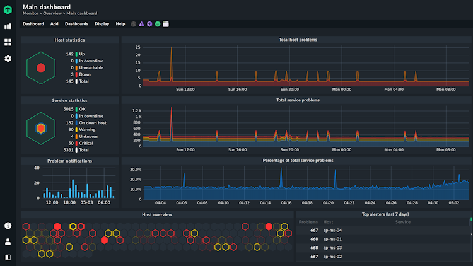Click Percentage of total service problems title
This screenshot has height=266, width=473.
(298, 161)
